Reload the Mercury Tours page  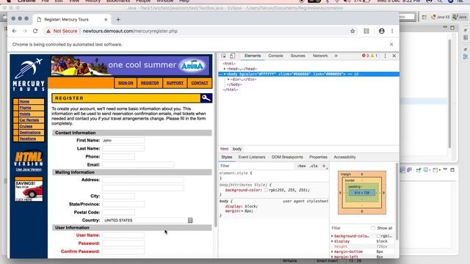(x=35, y=31)
